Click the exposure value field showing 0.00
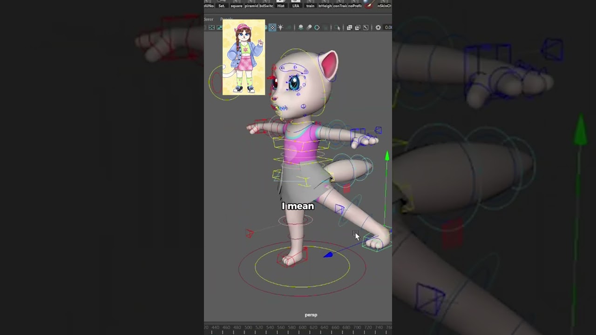This screenshot has width=596, height=335. [x=388, y=27]
